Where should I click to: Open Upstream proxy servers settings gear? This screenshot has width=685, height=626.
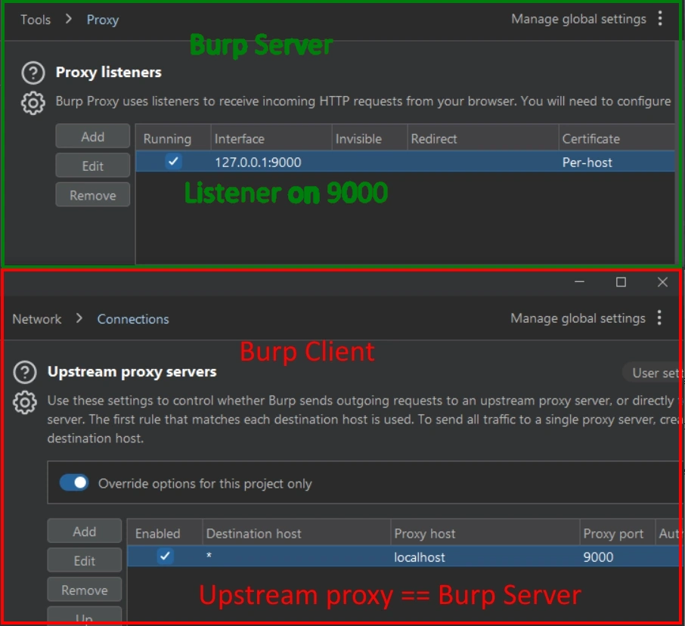[x=25, y=402]
